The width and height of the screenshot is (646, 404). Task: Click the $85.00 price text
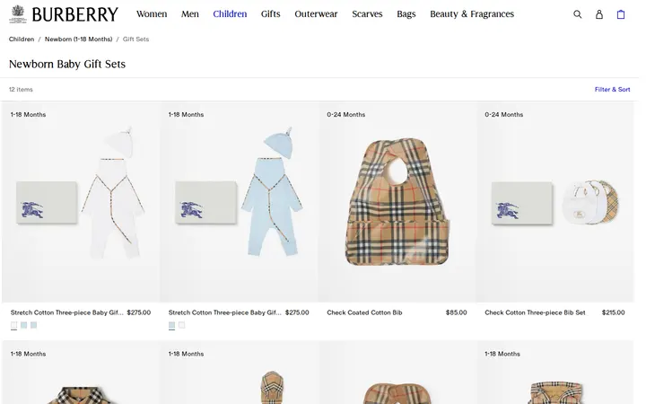(x=456, y=312)
